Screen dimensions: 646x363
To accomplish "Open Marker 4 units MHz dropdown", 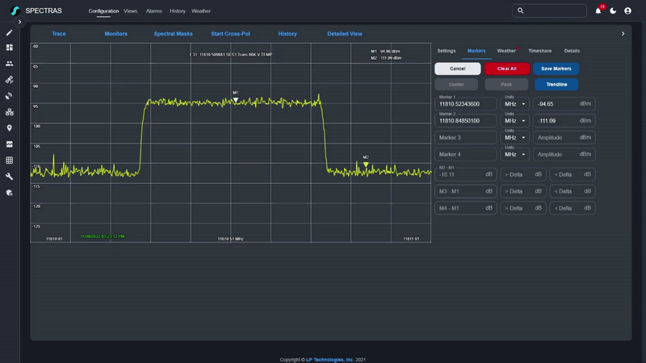I will [515, 154].
